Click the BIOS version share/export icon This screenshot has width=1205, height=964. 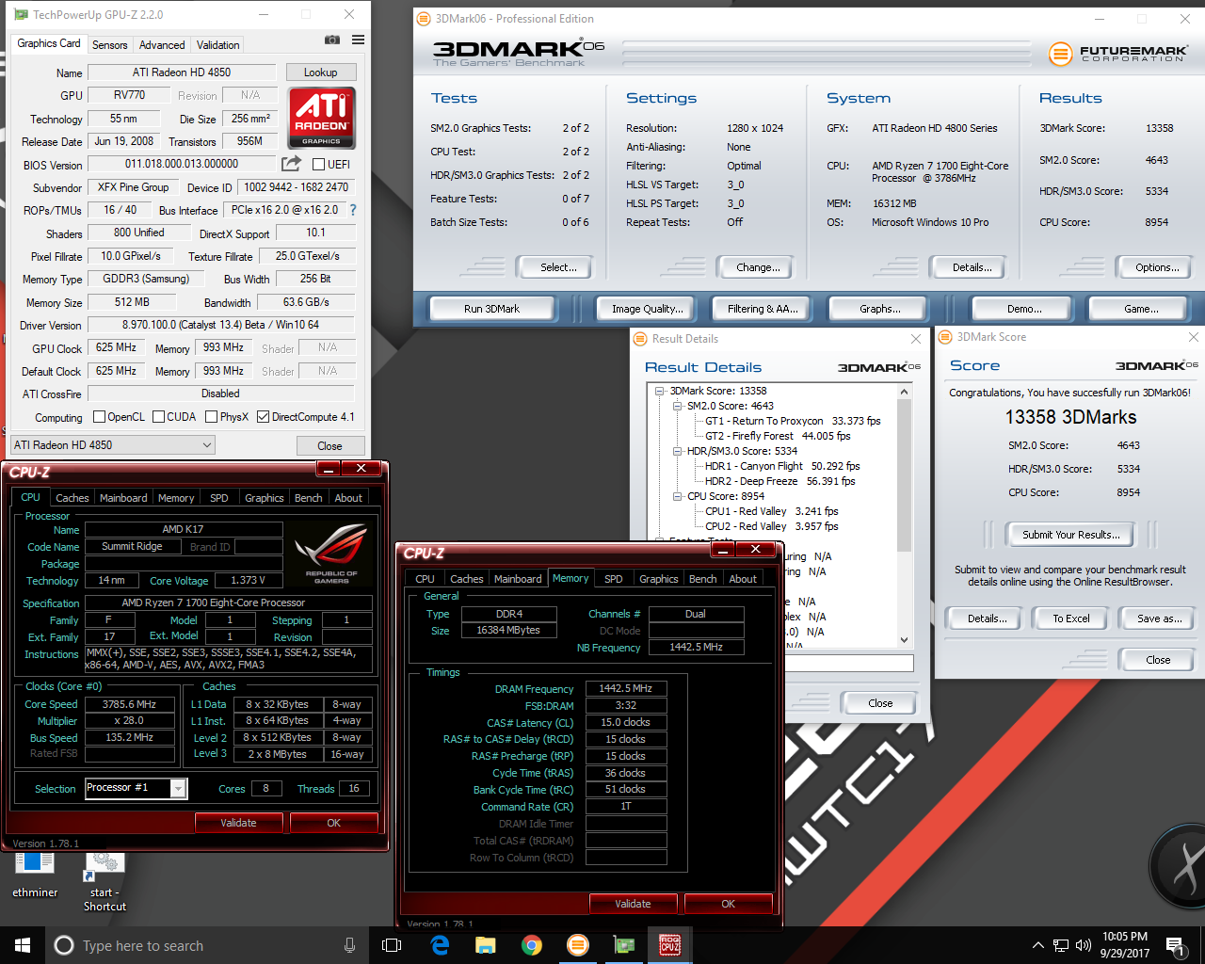click(292, 164)
